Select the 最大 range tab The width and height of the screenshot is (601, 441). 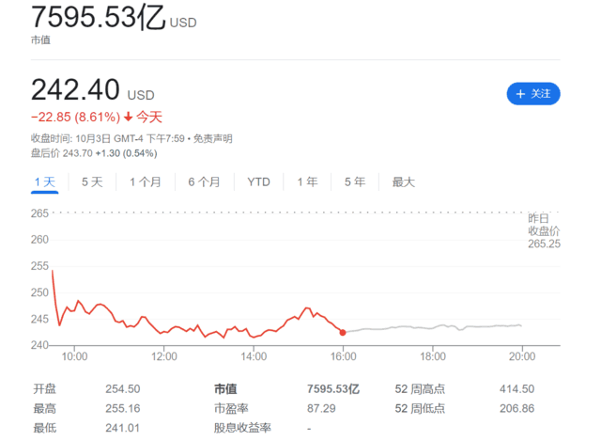pyautogui.click(x=403, y=181)
